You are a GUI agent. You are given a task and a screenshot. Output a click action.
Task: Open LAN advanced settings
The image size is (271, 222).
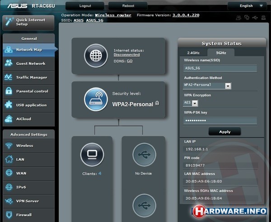pos(29,160)
